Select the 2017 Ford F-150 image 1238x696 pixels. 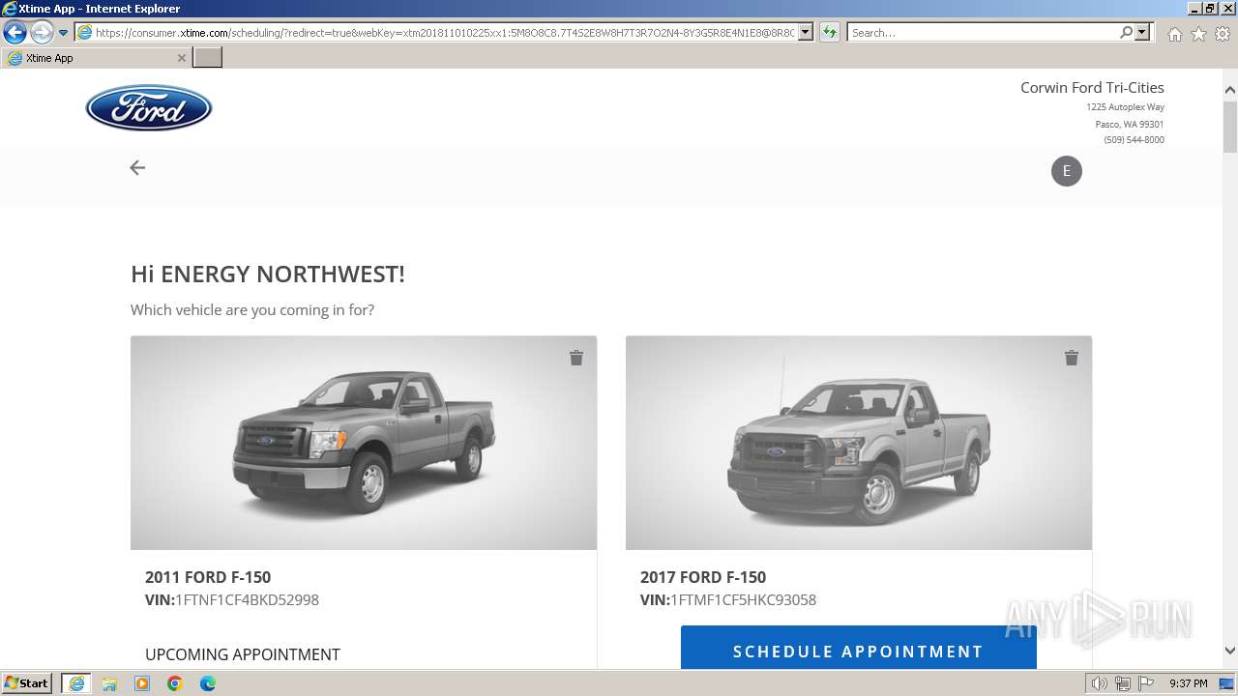(x=859, y=443)
